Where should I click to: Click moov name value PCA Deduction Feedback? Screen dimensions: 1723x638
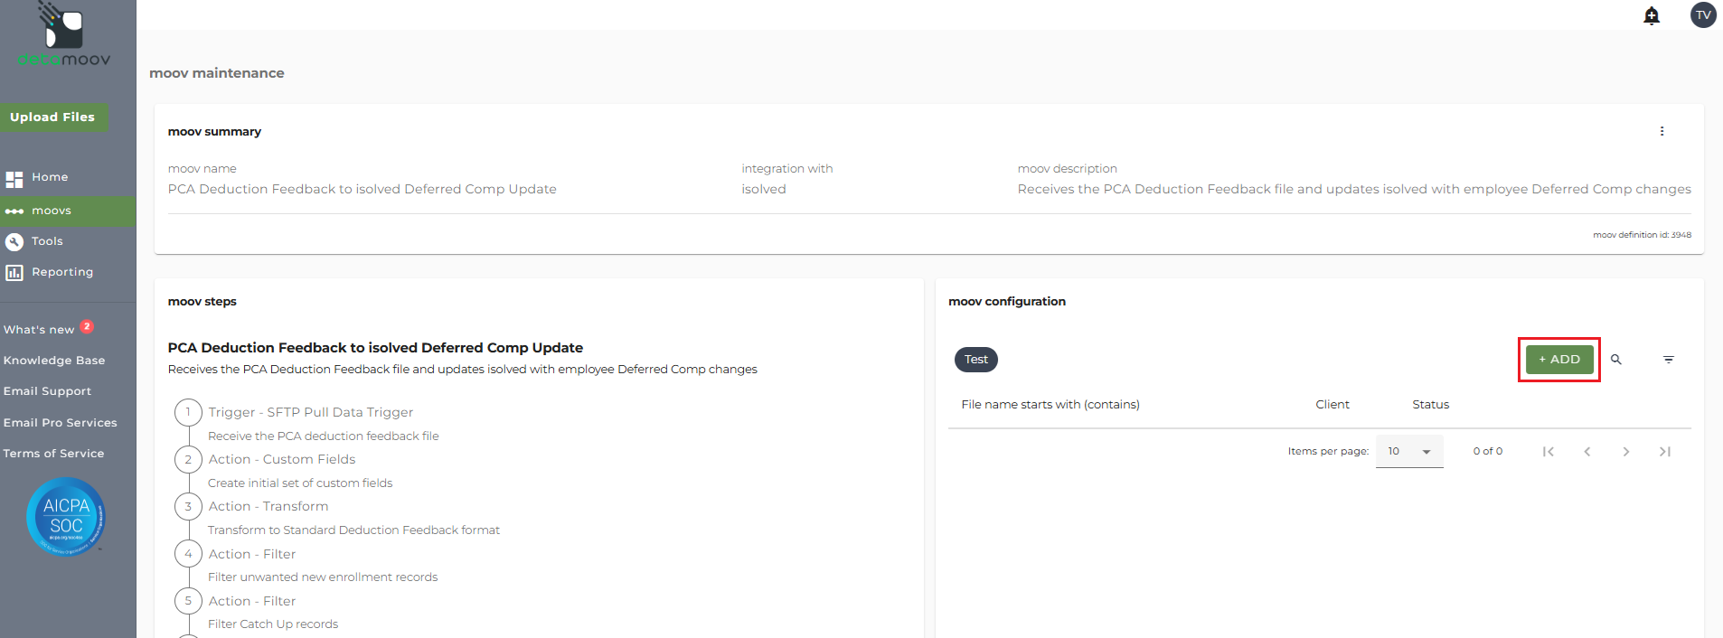362,189
